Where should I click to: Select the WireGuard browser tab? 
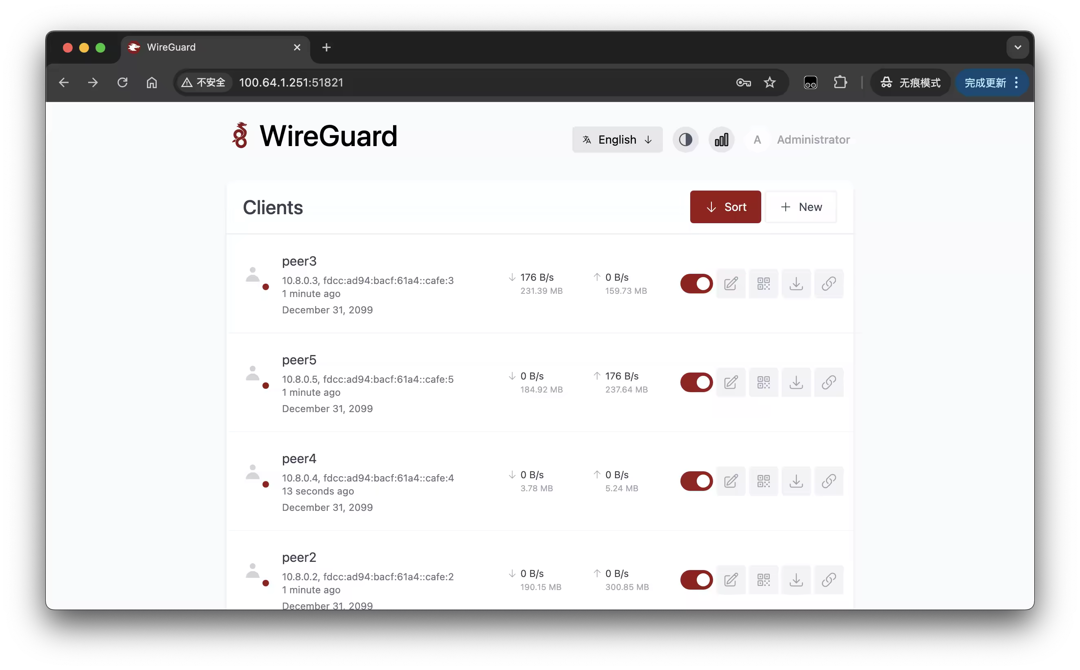[215, 47]
